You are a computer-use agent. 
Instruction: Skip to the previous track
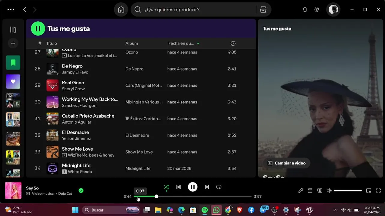coord(179,187)
